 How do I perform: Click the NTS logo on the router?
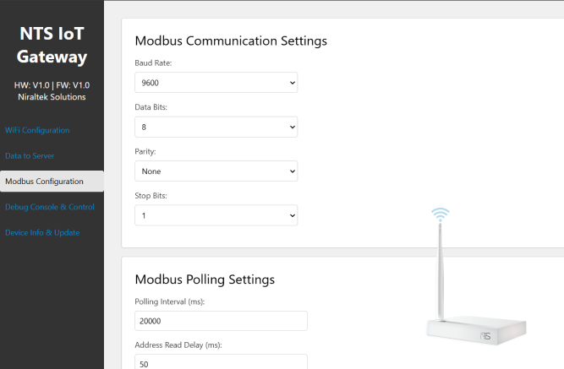(x=485, y=335)
